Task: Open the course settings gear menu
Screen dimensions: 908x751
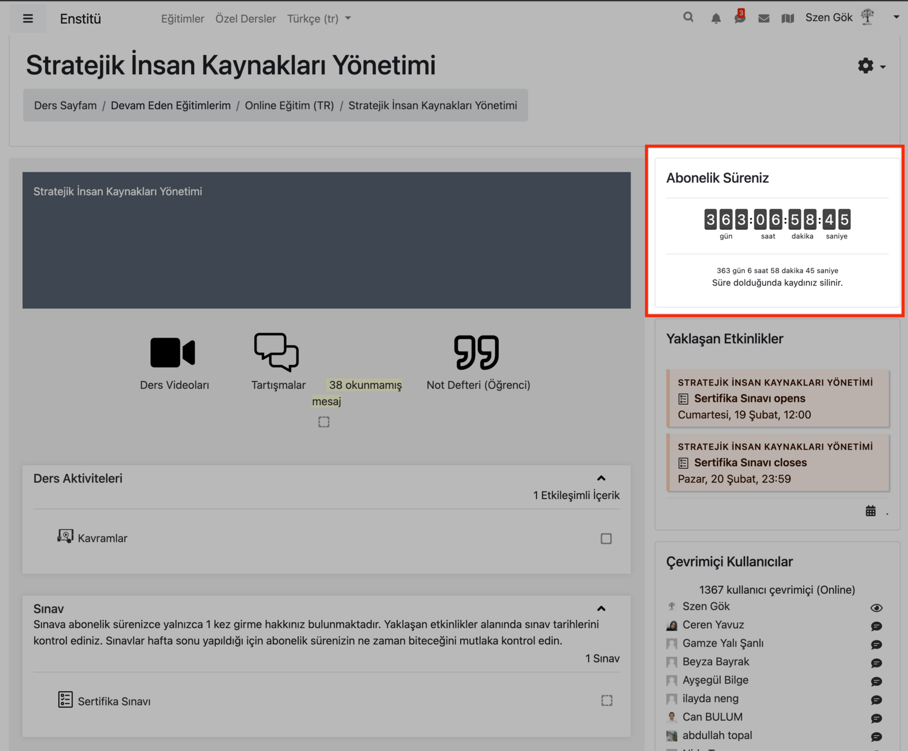Action: tap(871, 66)
